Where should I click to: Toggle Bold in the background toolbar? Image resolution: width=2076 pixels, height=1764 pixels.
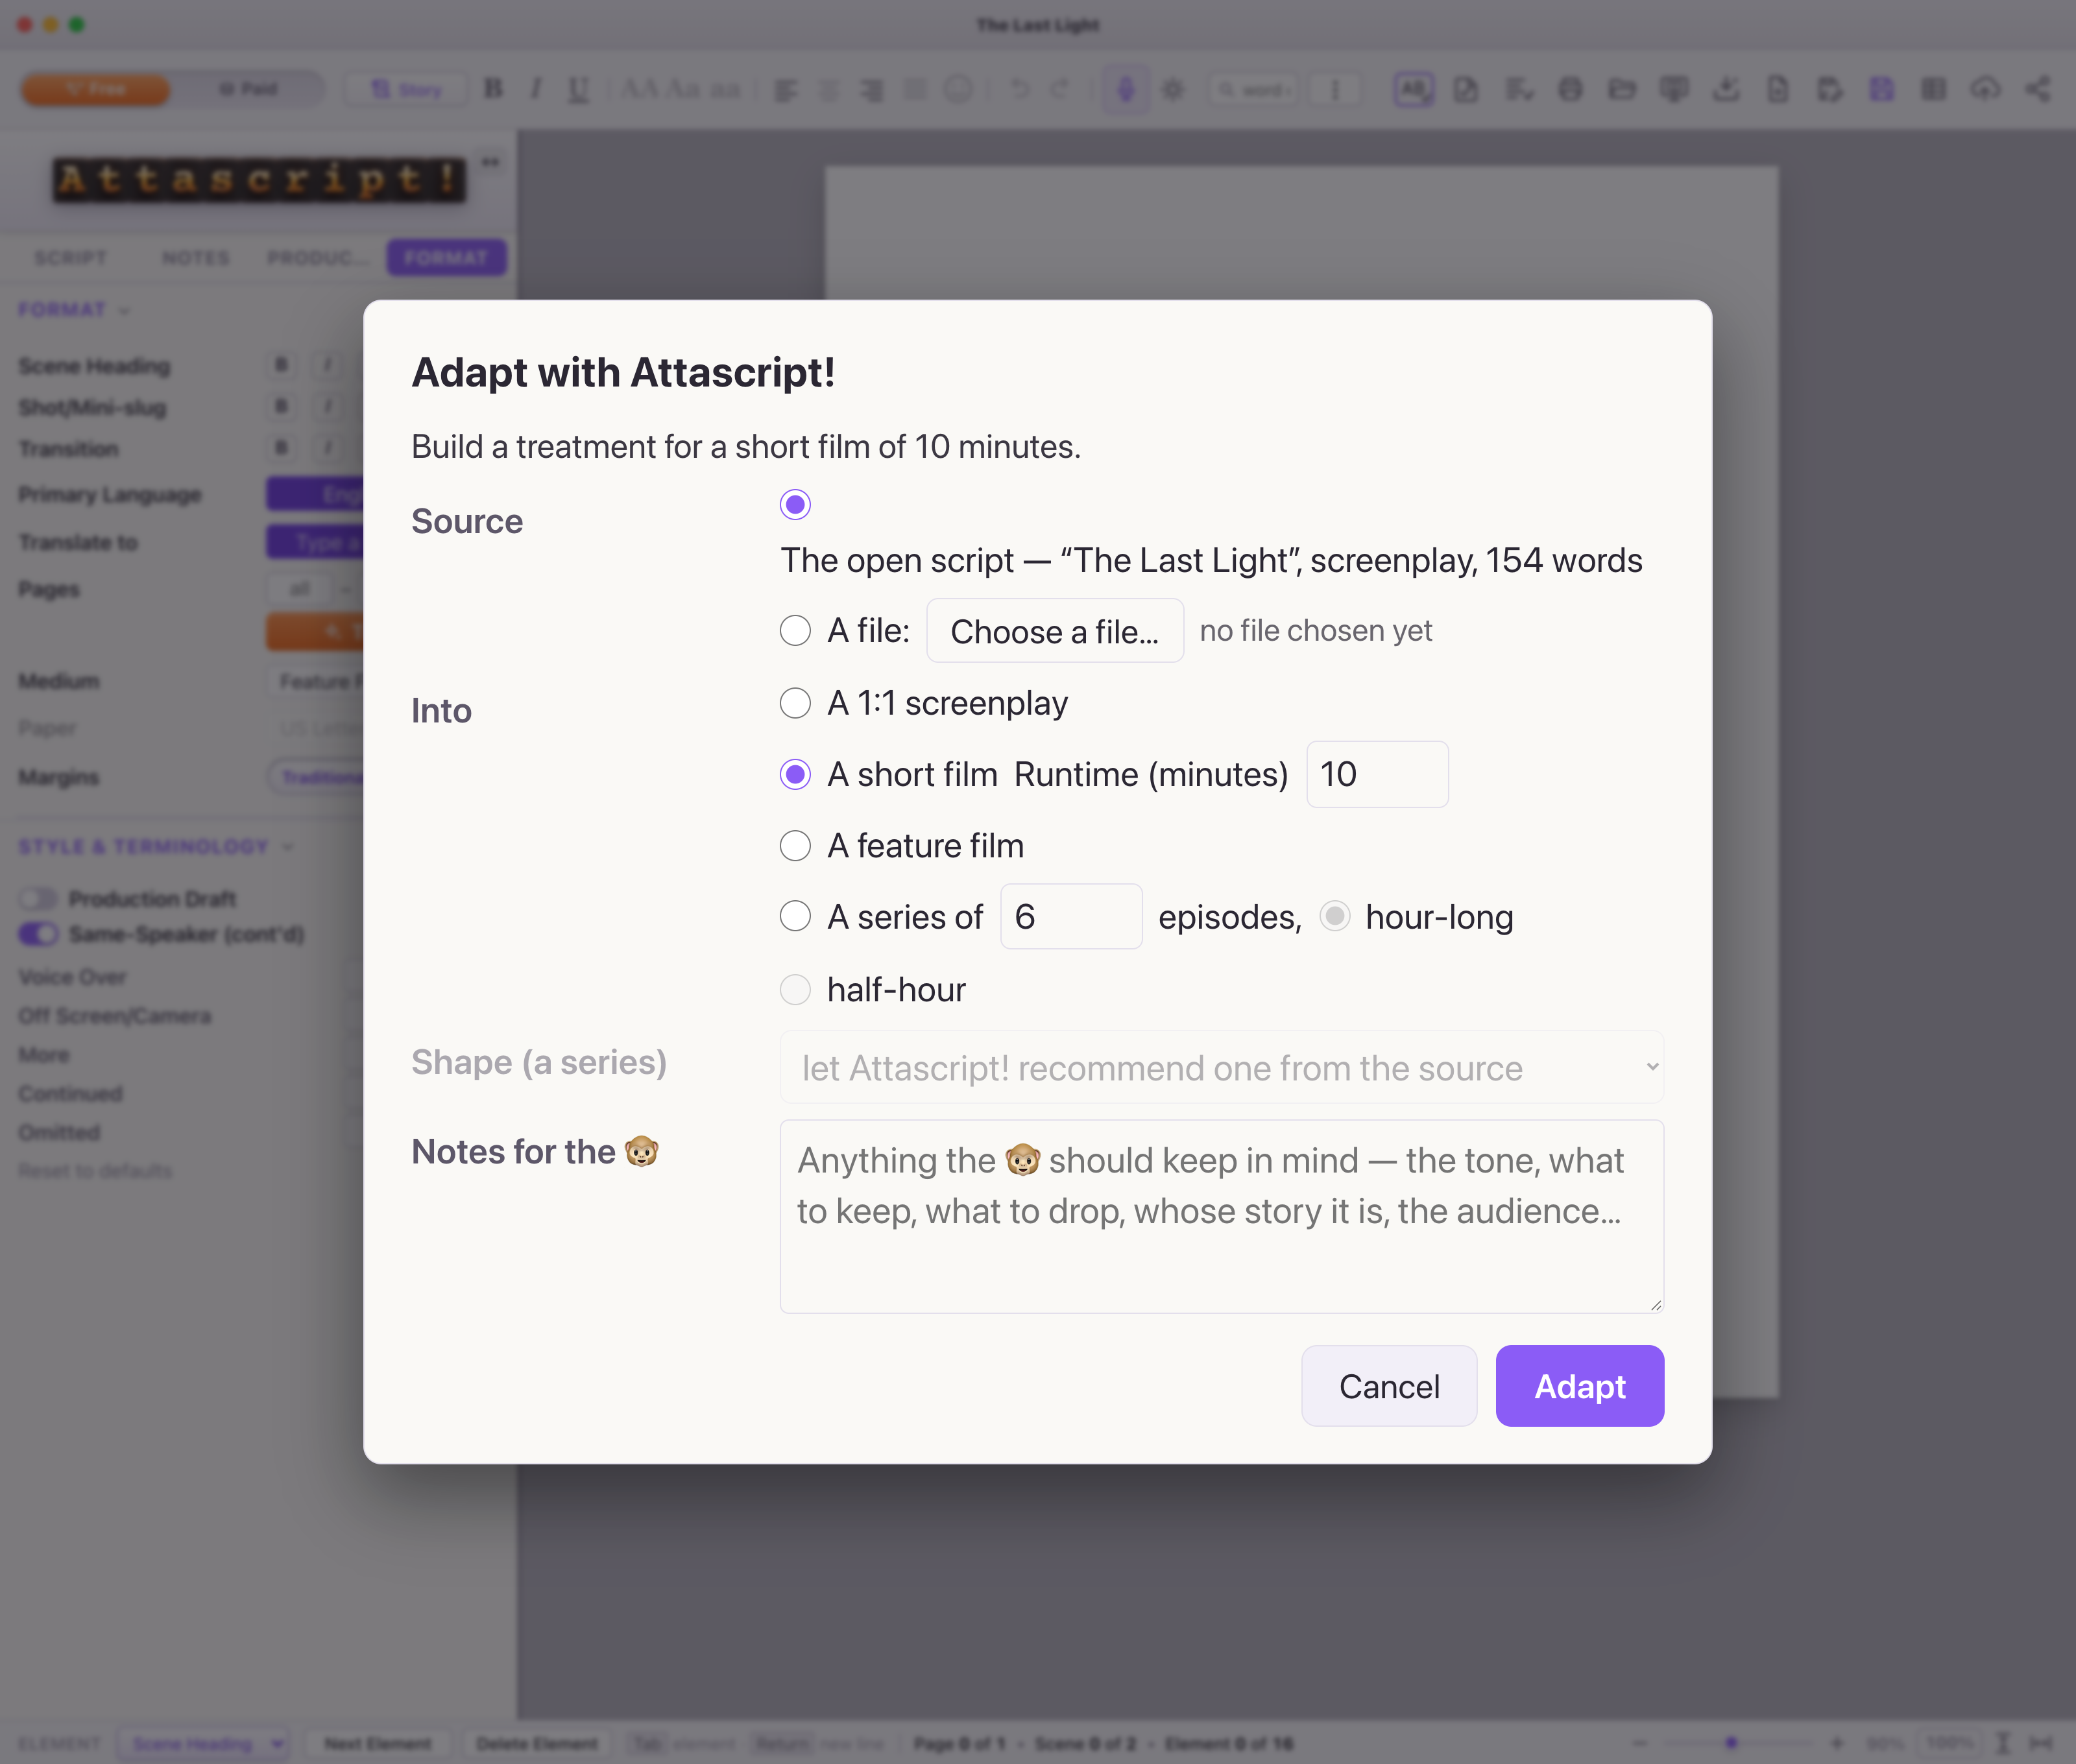(493, 89)
